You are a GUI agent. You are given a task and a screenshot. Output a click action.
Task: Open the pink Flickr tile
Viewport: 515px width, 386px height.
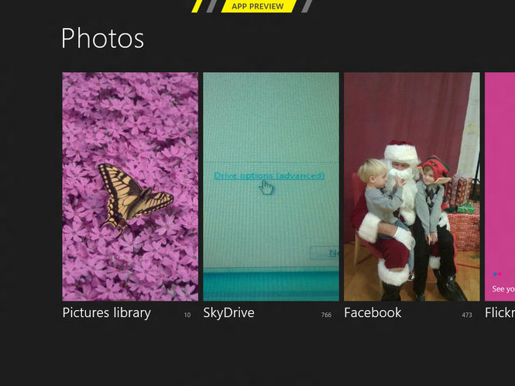pyautogui.click(x=500, y=187)
